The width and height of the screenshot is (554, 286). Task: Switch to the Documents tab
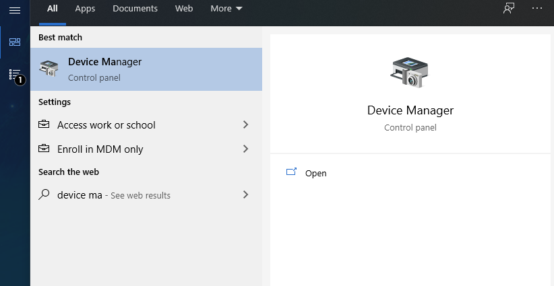coord(135,9)
